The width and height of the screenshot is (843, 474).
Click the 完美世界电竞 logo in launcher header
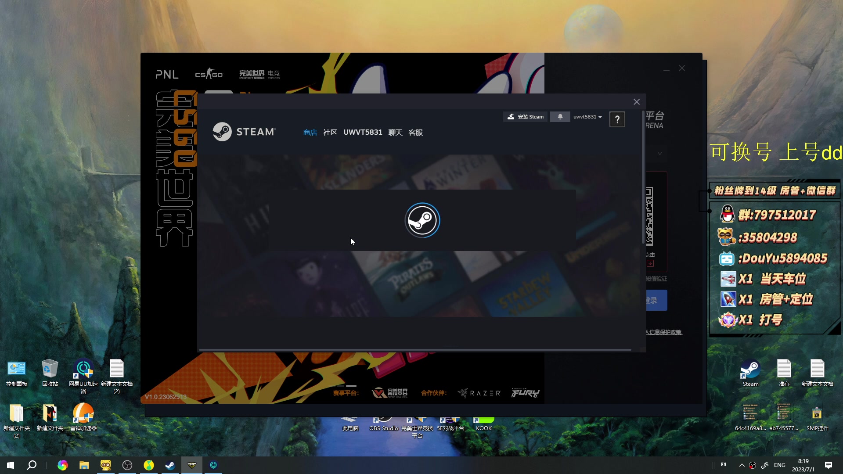259,74
